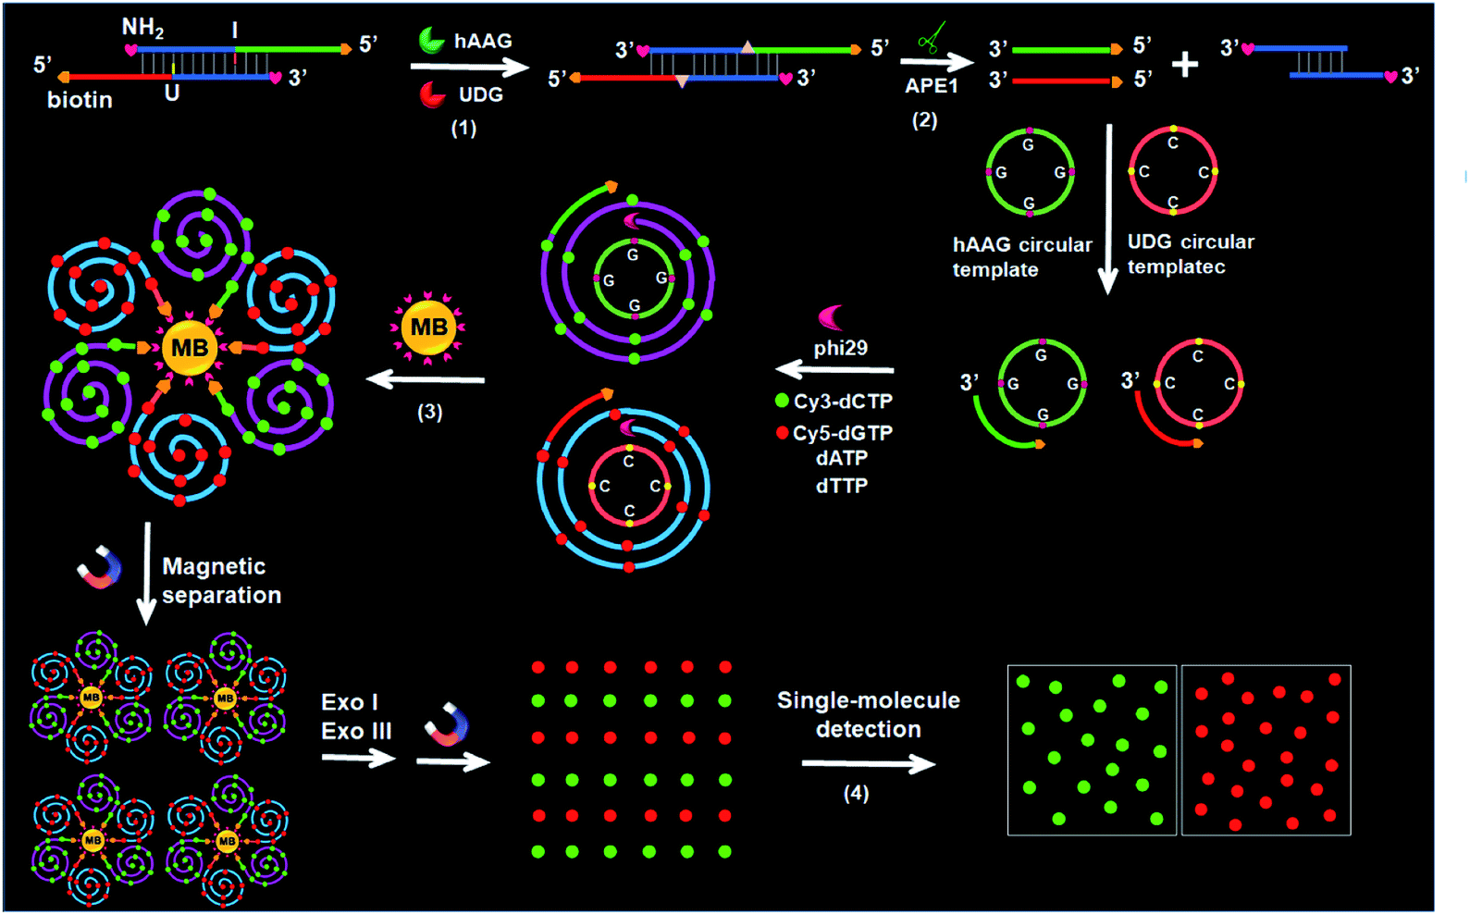Click the dATP label
Screen dimensions: 1470x915
(842, 458)
